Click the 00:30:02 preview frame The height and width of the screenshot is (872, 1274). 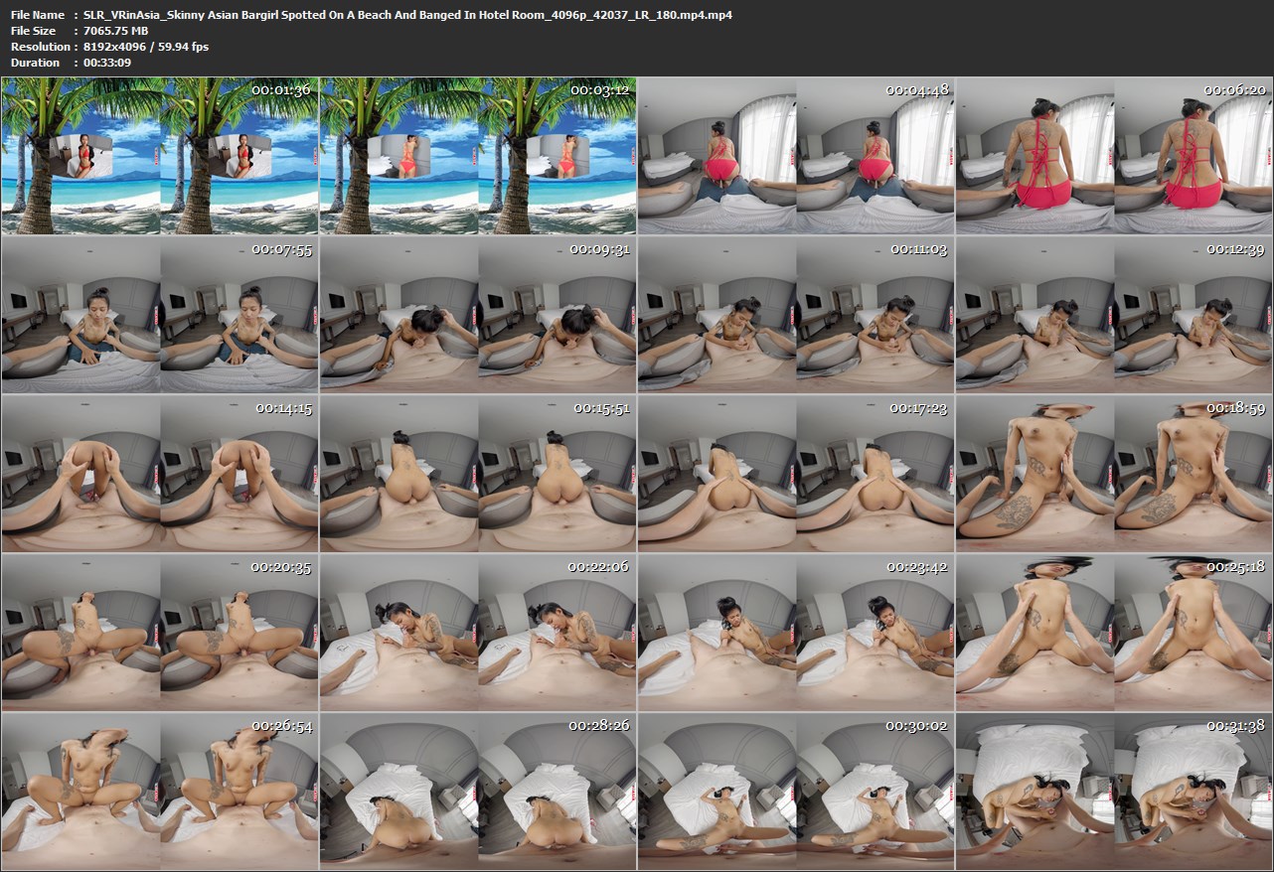pos(796,792)
